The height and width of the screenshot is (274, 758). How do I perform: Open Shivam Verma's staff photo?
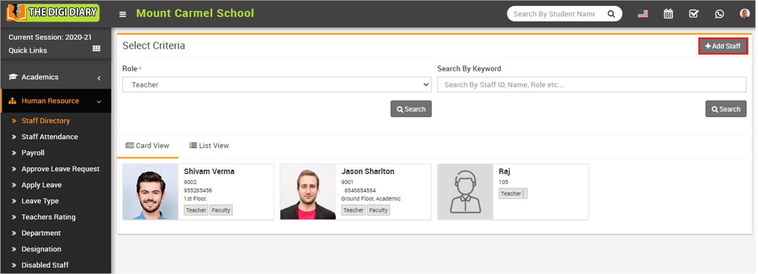tap(150, 192)
